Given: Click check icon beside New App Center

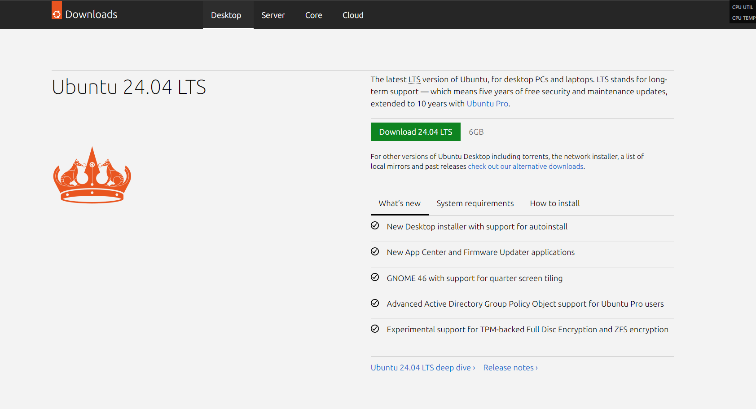Looking at the screenshot, I should [375, 251].
